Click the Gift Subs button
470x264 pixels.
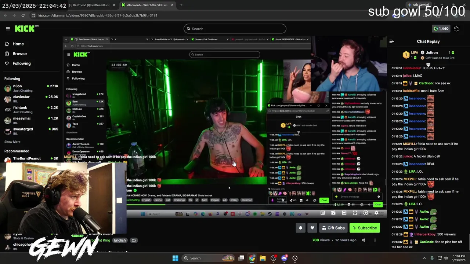click(x=333, y=228)
